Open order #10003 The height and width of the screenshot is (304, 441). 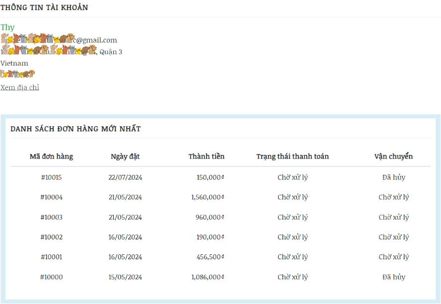tap(51, 217)
